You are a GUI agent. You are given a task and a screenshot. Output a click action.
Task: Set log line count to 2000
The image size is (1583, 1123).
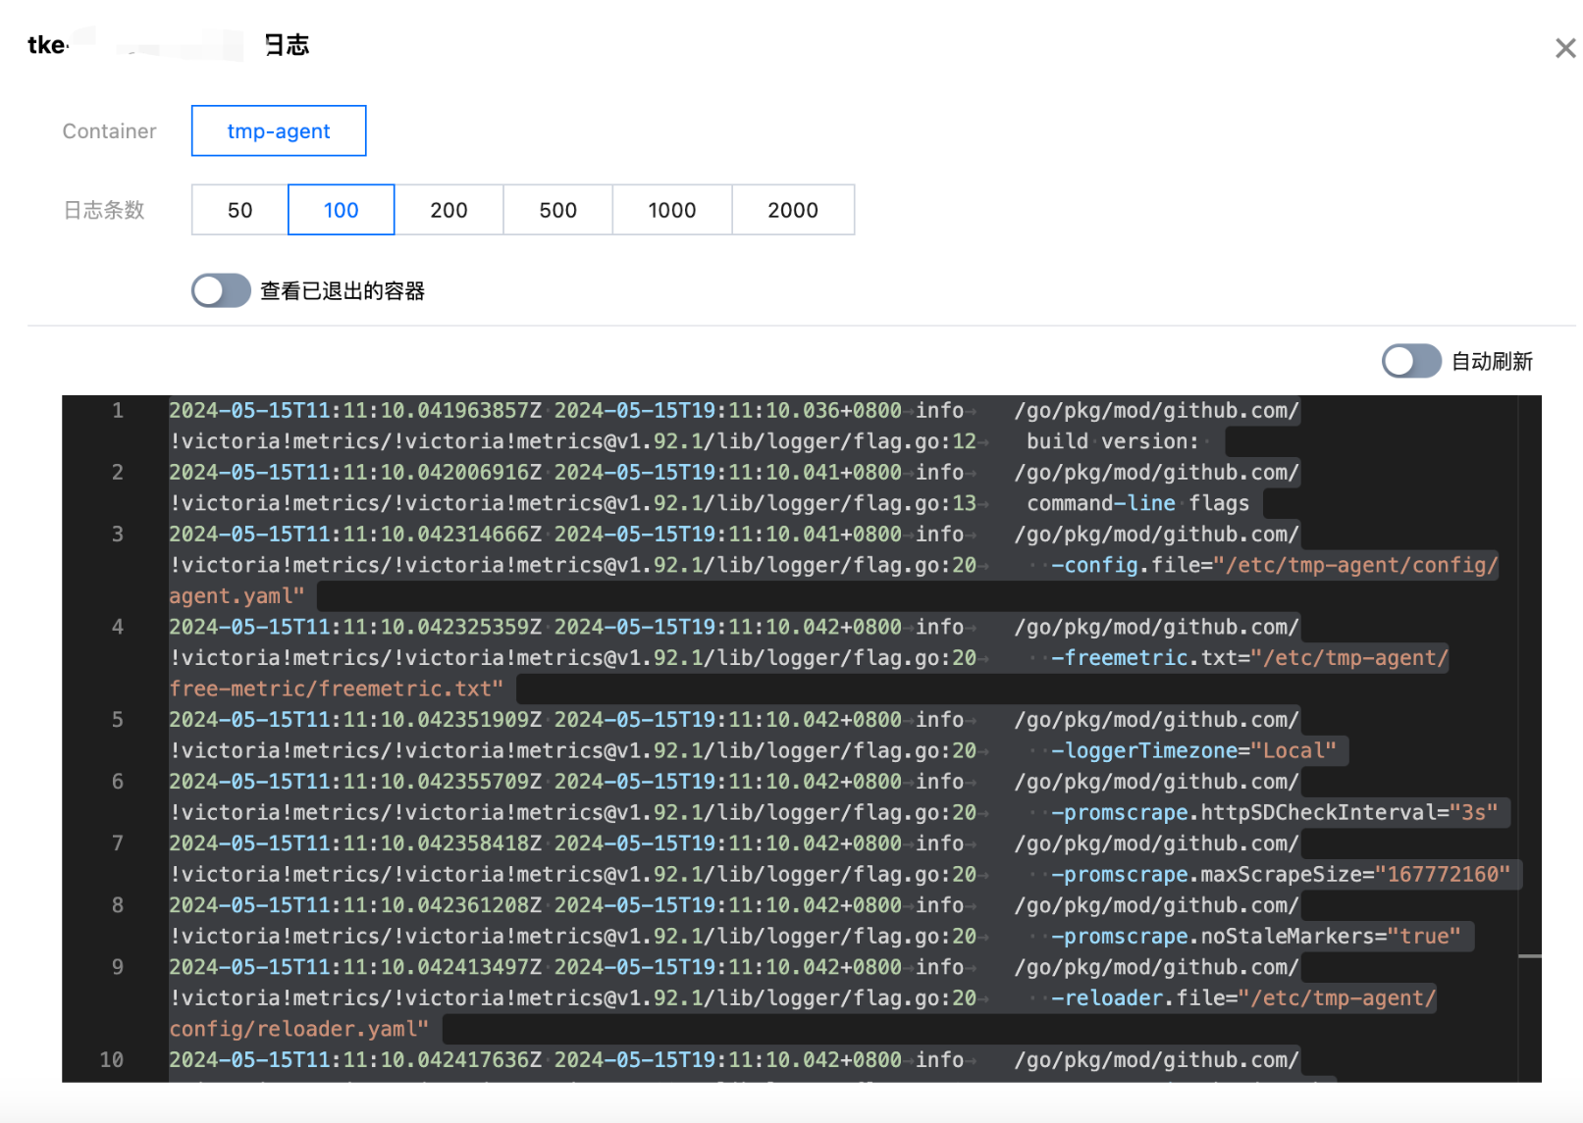click(x=793, y=210)
